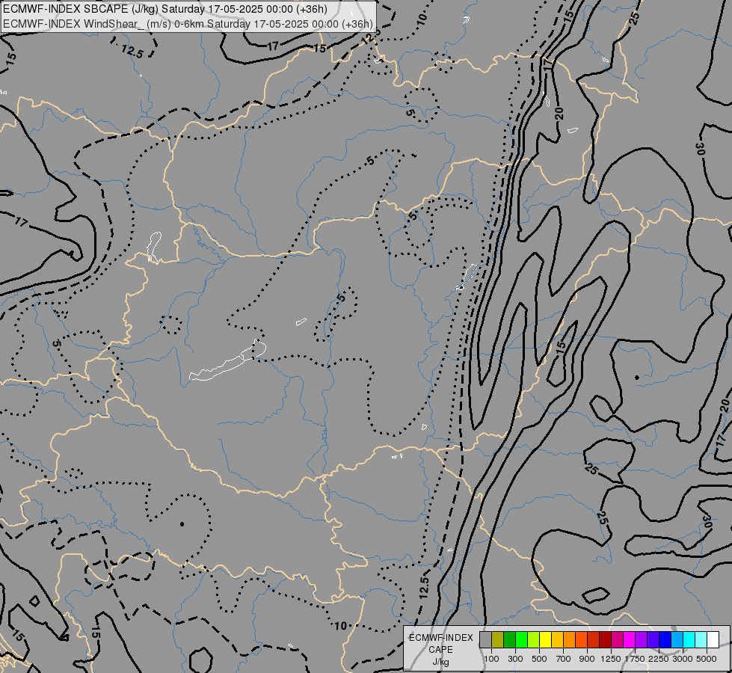The width and height of the screenshot is (732, 673).
Task: Select the pure blue legend swatch
Action: click(x=665, y=639)
